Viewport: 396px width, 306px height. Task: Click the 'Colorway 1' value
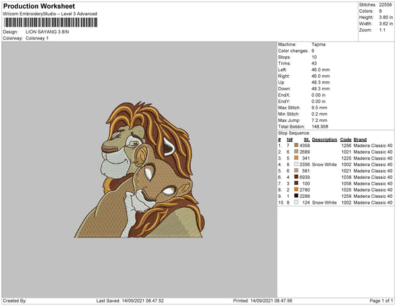coord(37,38)
